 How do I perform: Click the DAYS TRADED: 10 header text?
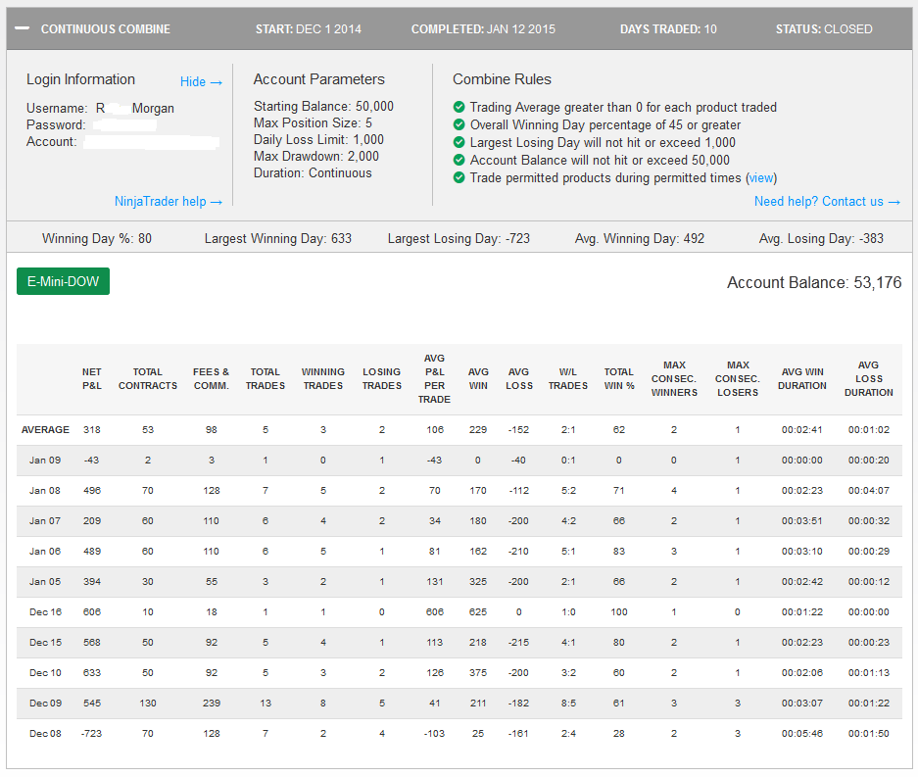click(x=668, y=29)
